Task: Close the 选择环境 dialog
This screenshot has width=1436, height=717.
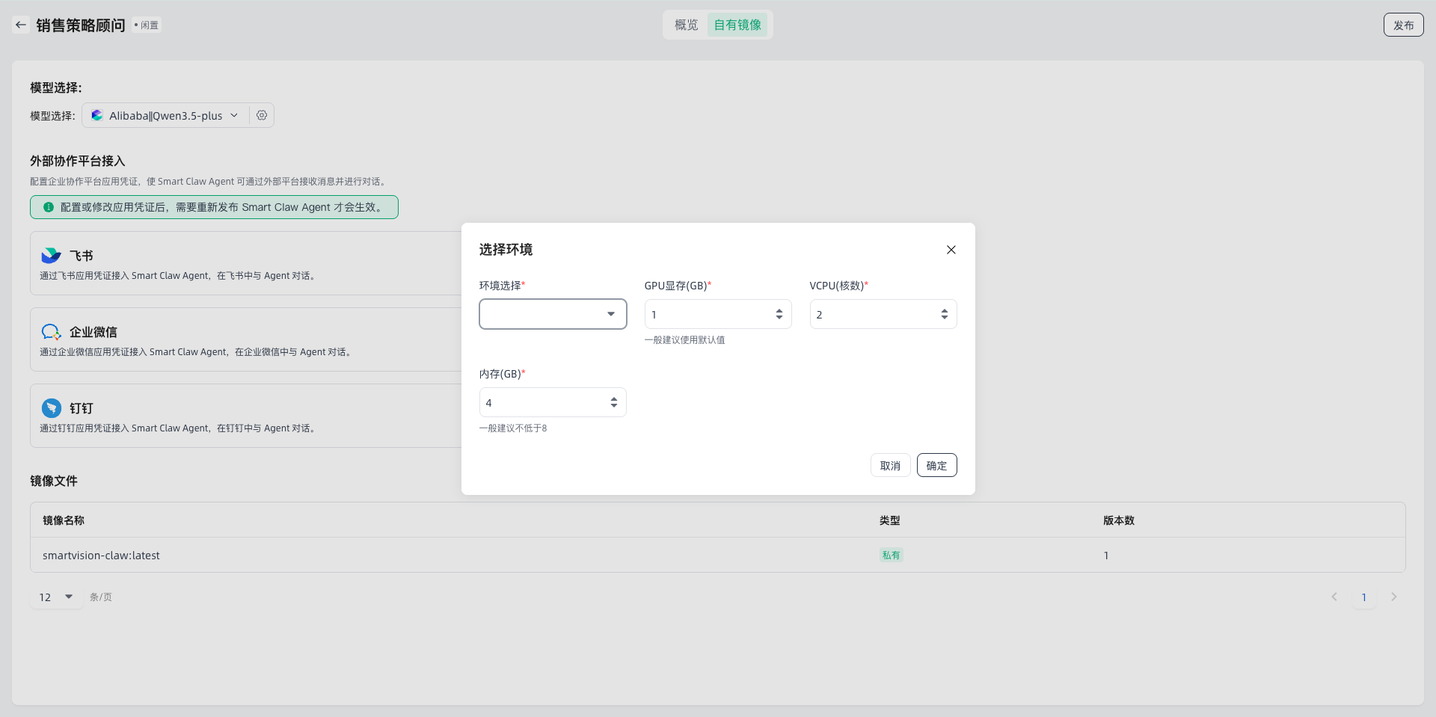Action: pyautogui.click(x=951, y=250)
